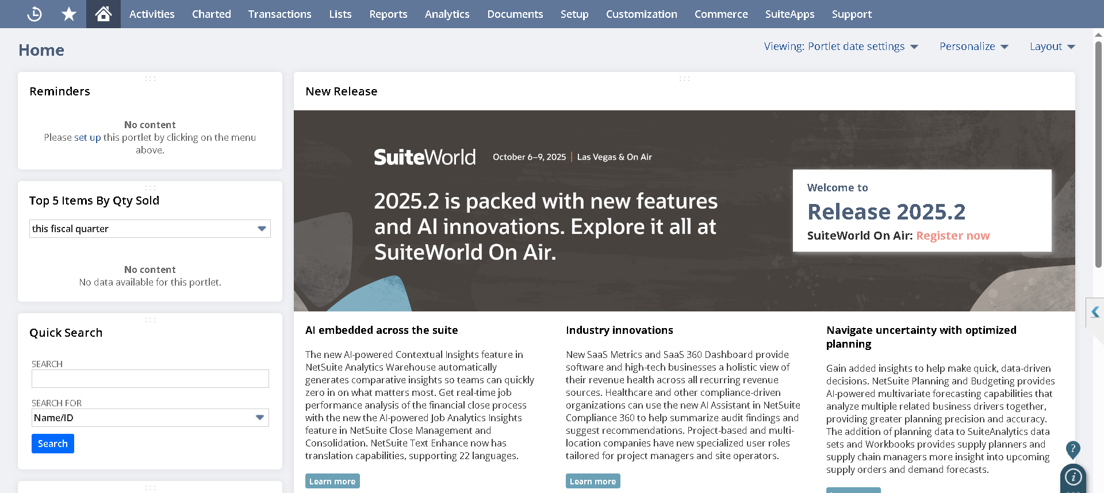Expand the Personalize dropdown

click(x=973, y=47)
